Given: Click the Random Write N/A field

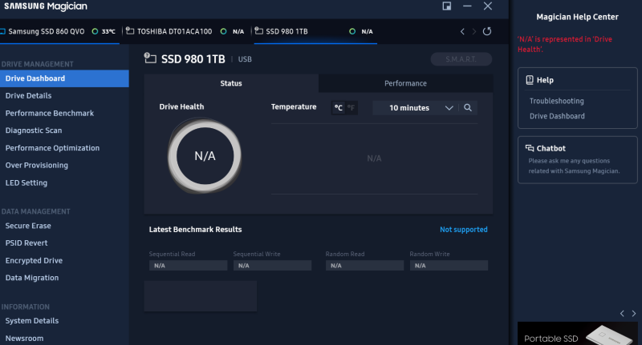Looking at the screenshot, I should click(449, 266).
